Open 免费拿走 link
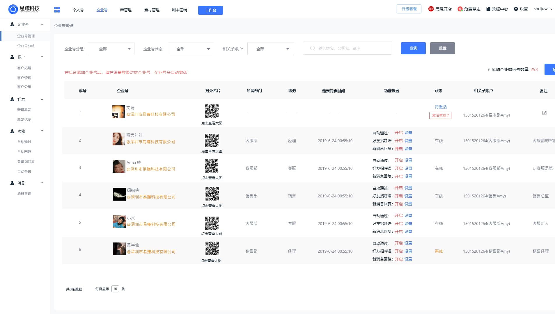The height and width of the screenshot is (314, 555). pos(469,9)
